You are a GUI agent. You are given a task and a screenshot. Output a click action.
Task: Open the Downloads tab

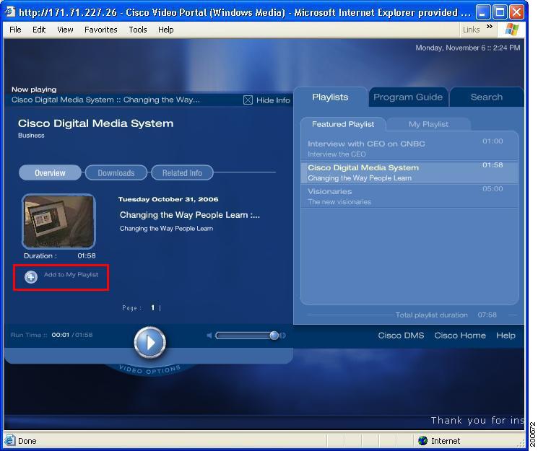(x=116, y=173)
